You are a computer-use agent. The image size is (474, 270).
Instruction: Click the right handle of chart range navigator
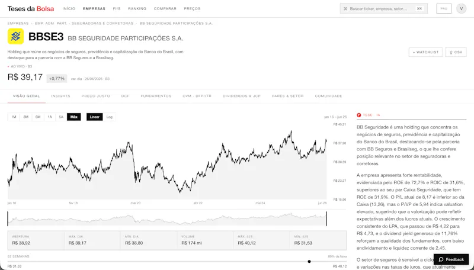coord(326,218)
